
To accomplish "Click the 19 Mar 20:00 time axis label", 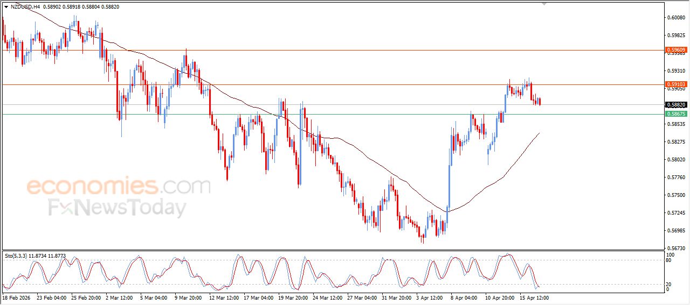I will 293,297.
